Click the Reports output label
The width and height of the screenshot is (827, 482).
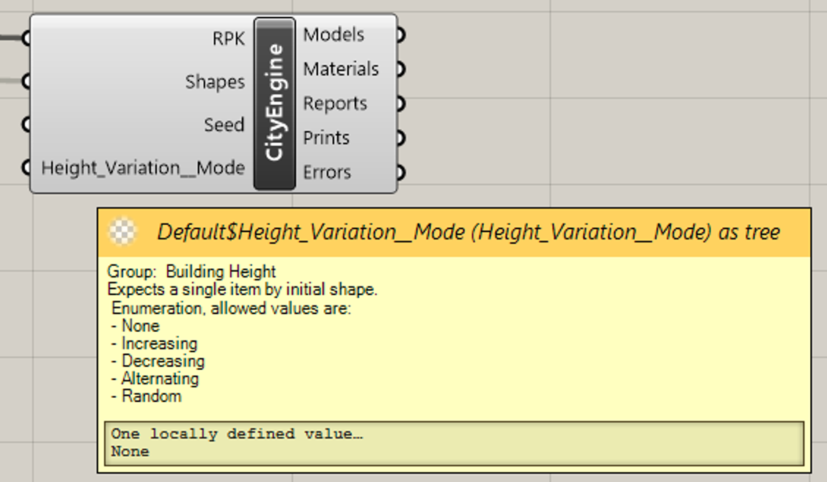335,104
